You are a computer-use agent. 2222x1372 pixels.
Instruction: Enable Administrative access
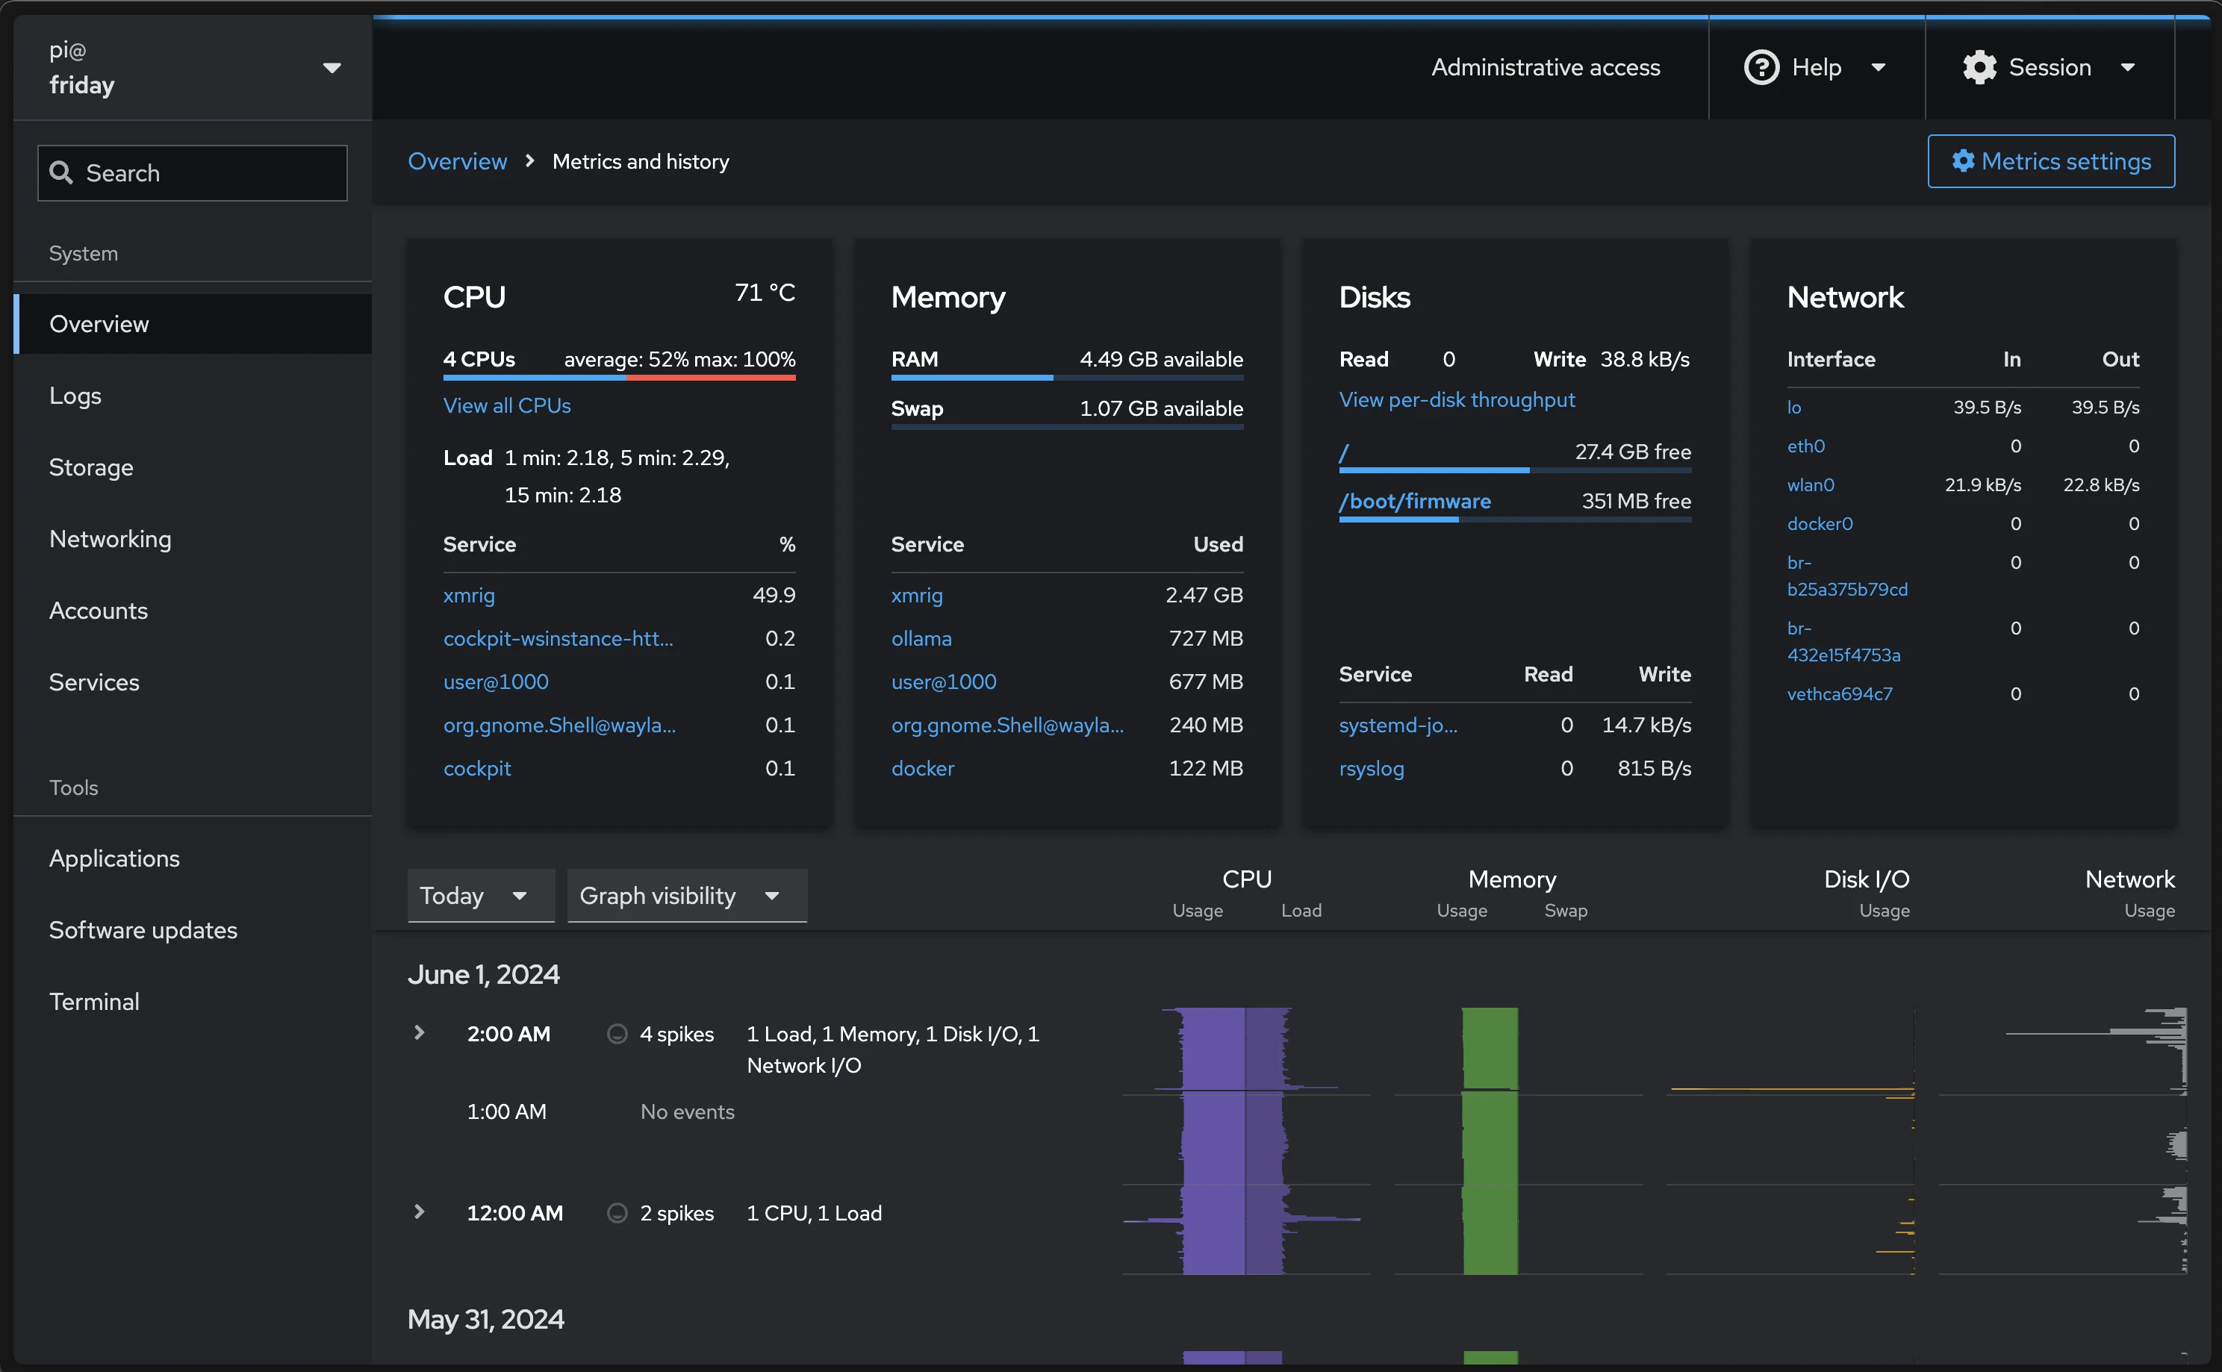point(1545,67)
